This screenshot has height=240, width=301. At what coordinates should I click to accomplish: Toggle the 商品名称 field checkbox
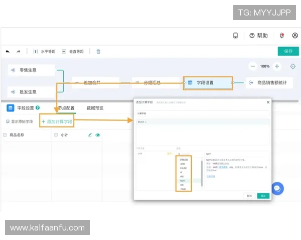tap(5, 135)
